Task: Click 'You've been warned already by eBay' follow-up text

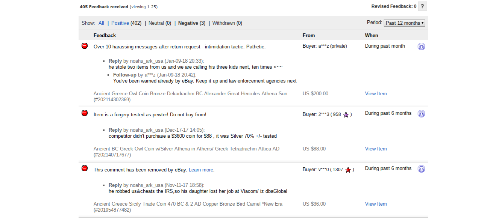Action: click(x=205, y=81)
